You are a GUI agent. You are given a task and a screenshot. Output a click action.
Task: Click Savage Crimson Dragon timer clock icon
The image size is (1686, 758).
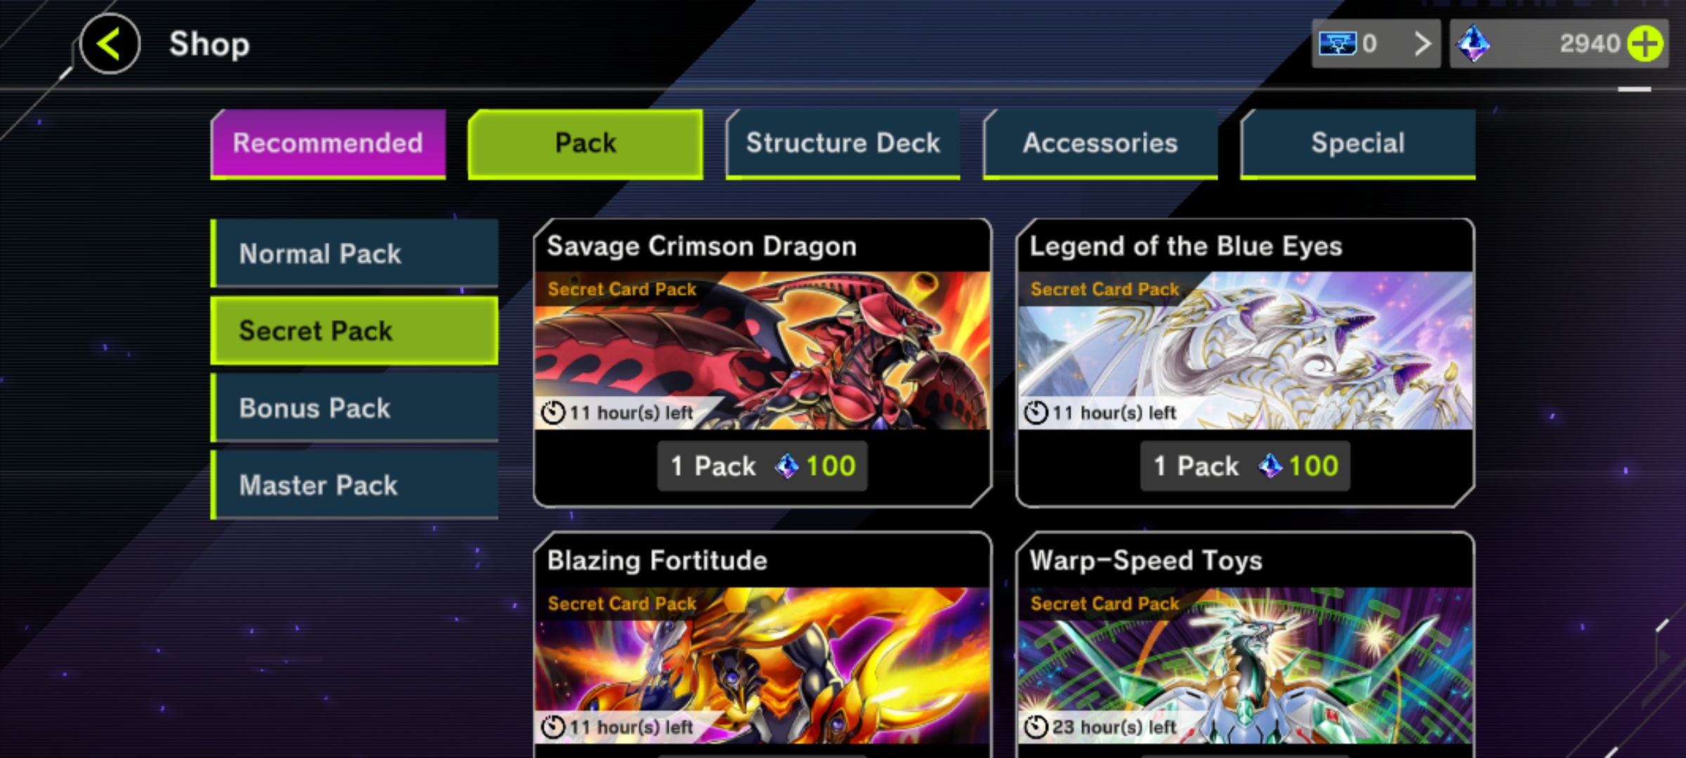click(x=554, y=413)
